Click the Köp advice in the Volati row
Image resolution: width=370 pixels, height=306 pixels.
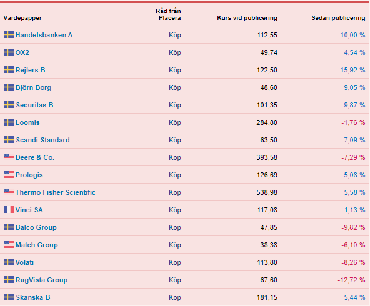click(x=175, y=262)
